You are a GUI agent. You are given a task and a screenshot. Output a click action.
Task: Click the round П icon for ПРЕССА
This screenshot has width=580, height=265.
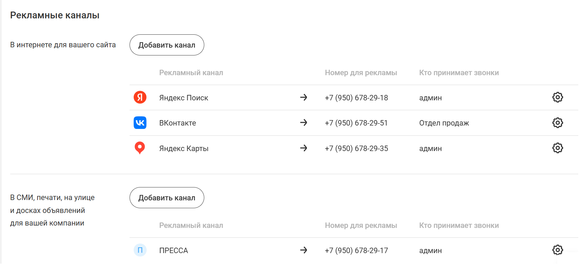coord(140,250)
